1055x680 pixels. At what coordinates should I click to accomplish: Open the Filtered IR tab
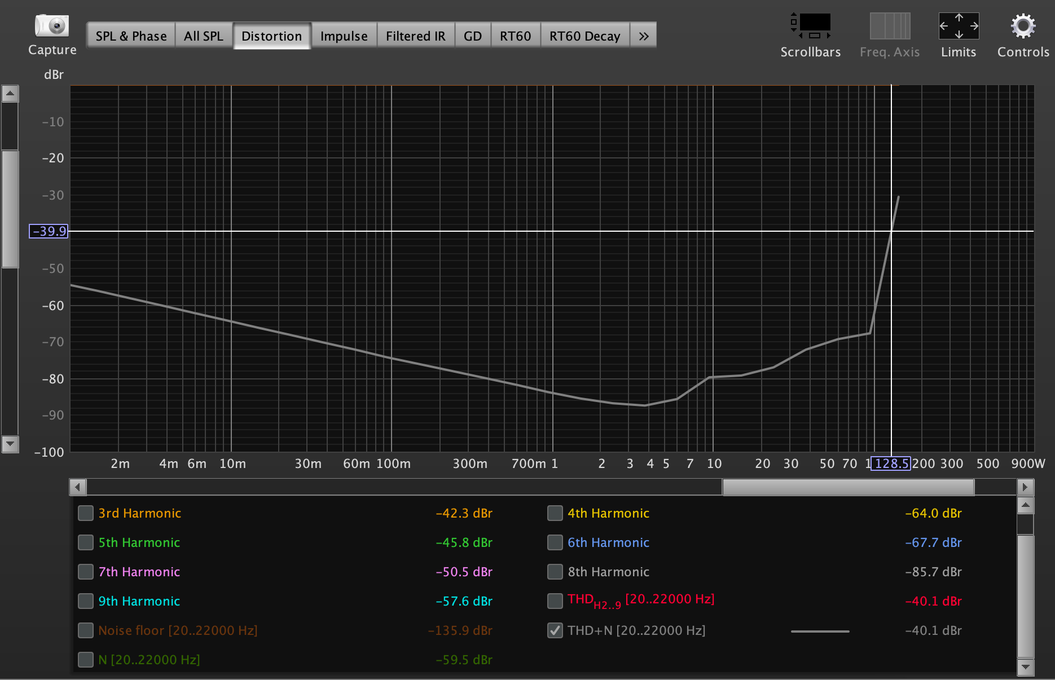(x=416, y=36)
